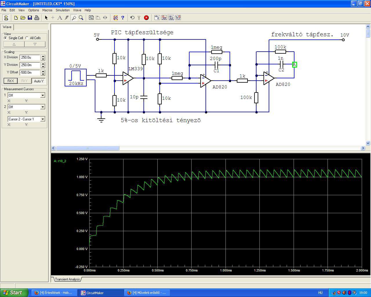Toggle the Auto Y button
Viewport: 371px width, 297px height.
point(39,81)
